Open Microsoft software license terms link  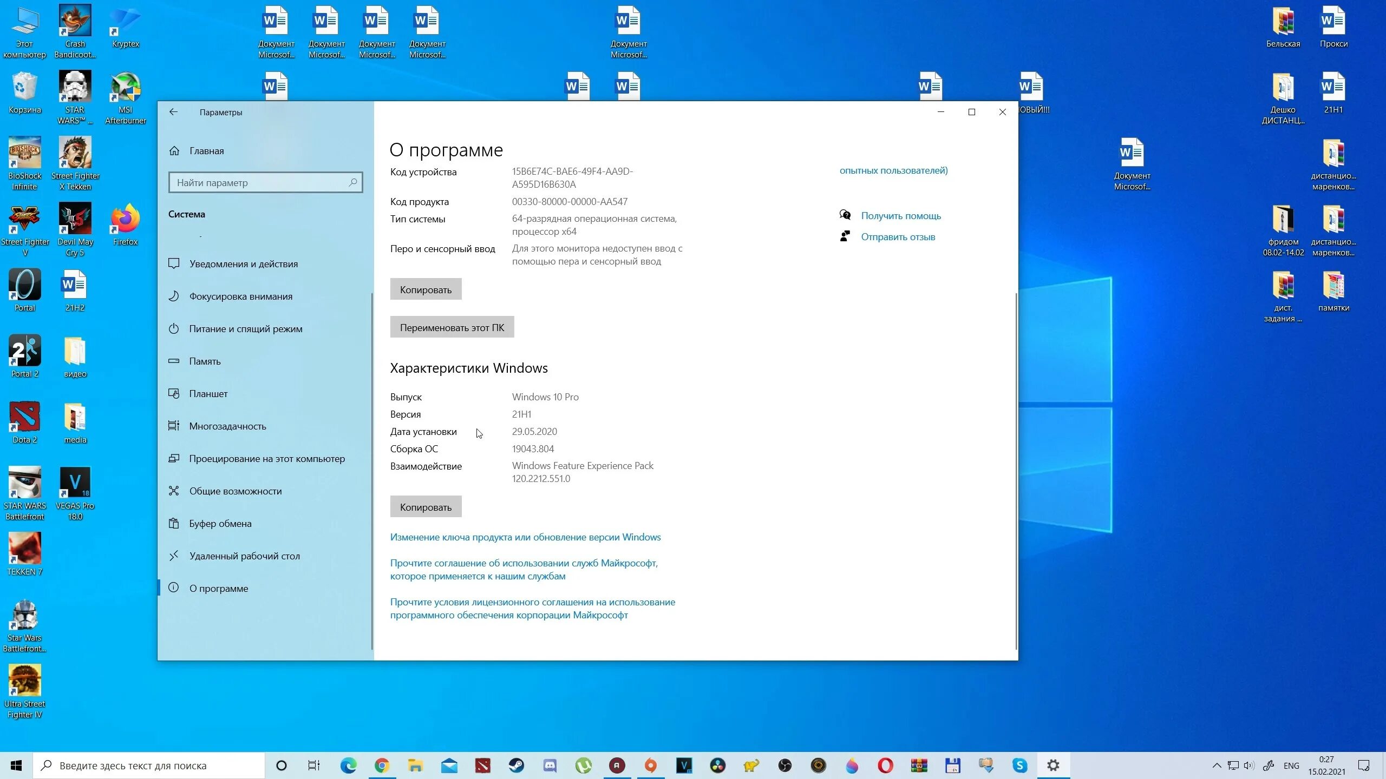533,609
